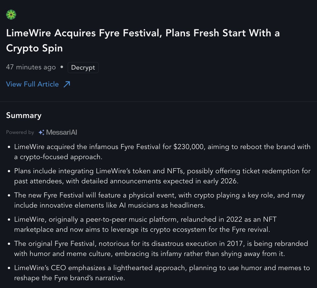Click the horizontal divider above Summary
The image size is (317, 288).
(x=159, y=102)
